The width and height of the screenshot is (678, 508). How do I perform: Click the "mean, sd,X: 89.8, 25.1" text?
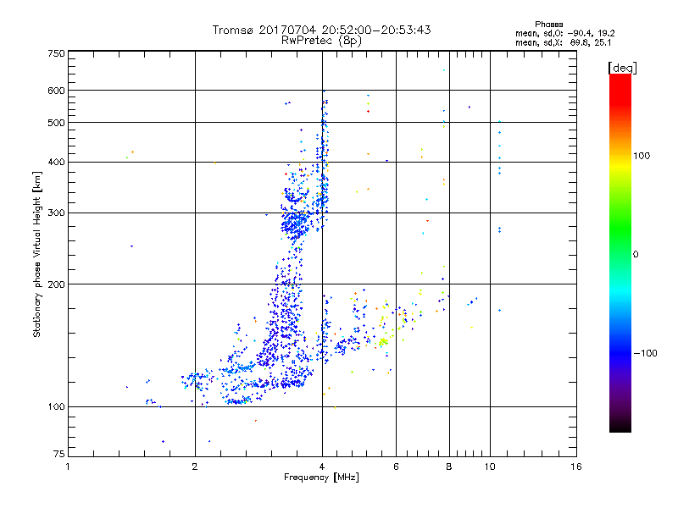(563, 42)
